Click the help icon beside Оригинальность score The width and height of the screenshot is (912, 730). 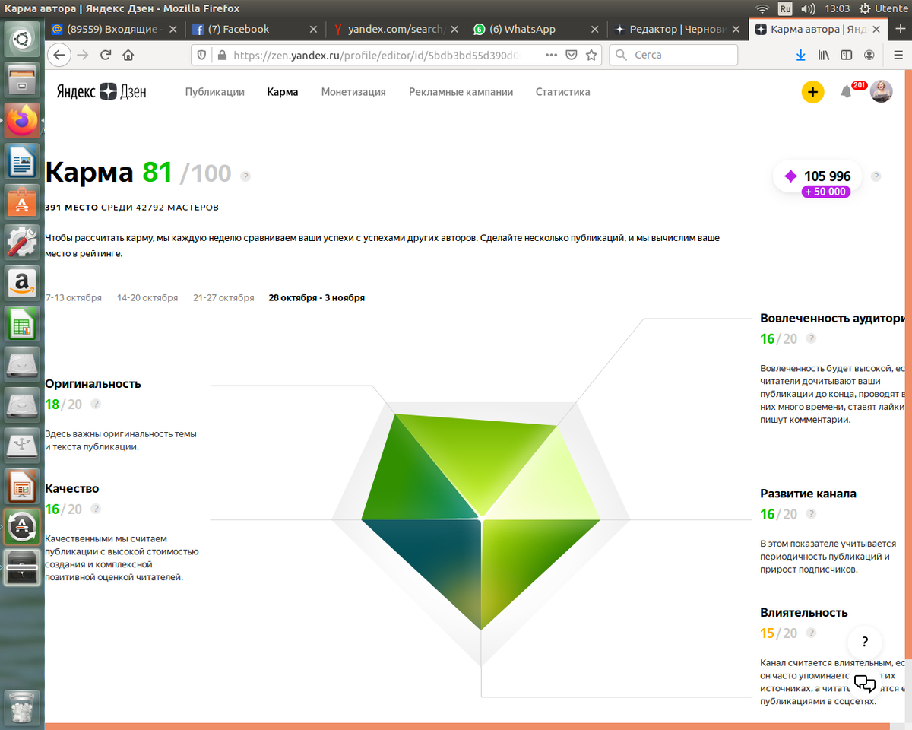pos(96,405)
